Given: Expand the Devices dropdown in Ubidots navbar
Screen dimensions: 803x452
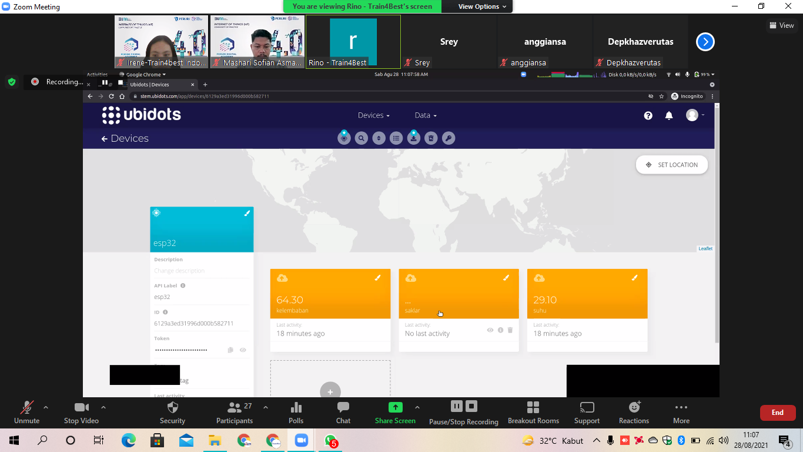Looking at the screenshot, I should coord(374,115).
